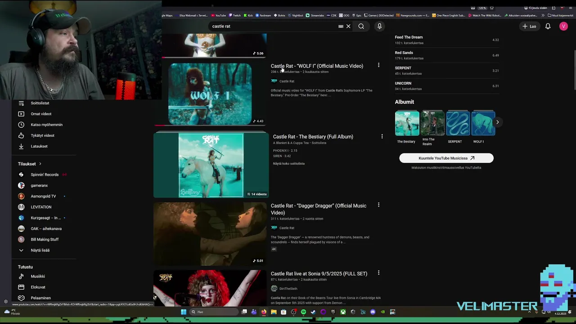Open Into The Realm album cover

[x=432, y=123]
